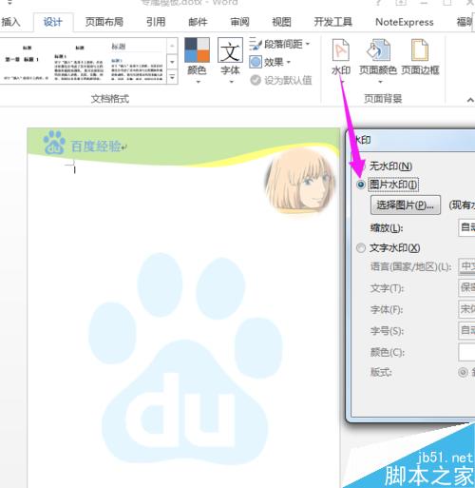Click Set as Default (设为默认值)

click(281, 80)
